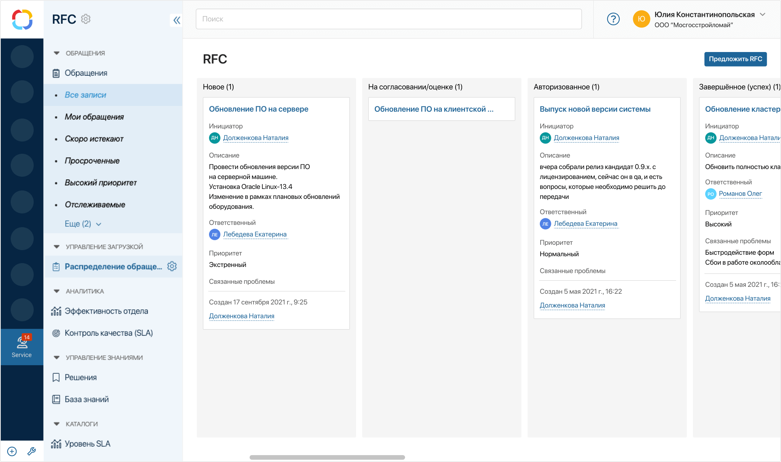781x462 pixels.
Task: Collapse the sidebar with double-chevron icon
Action: pos(176,20)
